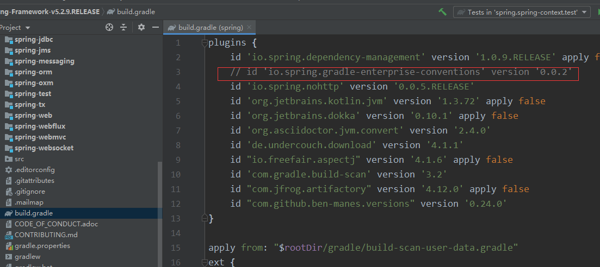Viewport: 600px width, 267px height.
Task: Click the Spring-Framework-v5.2.9.RELEASE breadcrumb
Action: coord(50,12)
